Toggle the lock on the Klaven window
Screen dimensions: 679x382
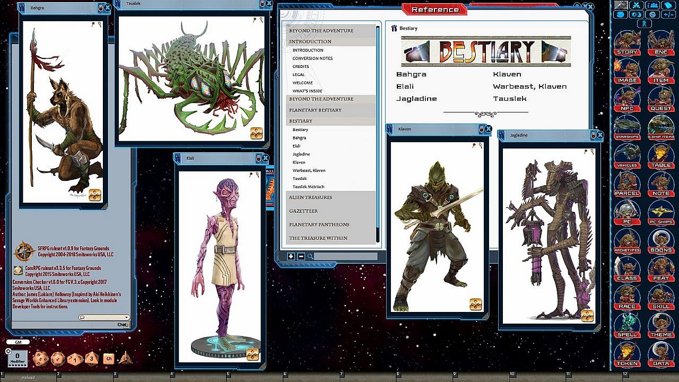click(482, 129)
